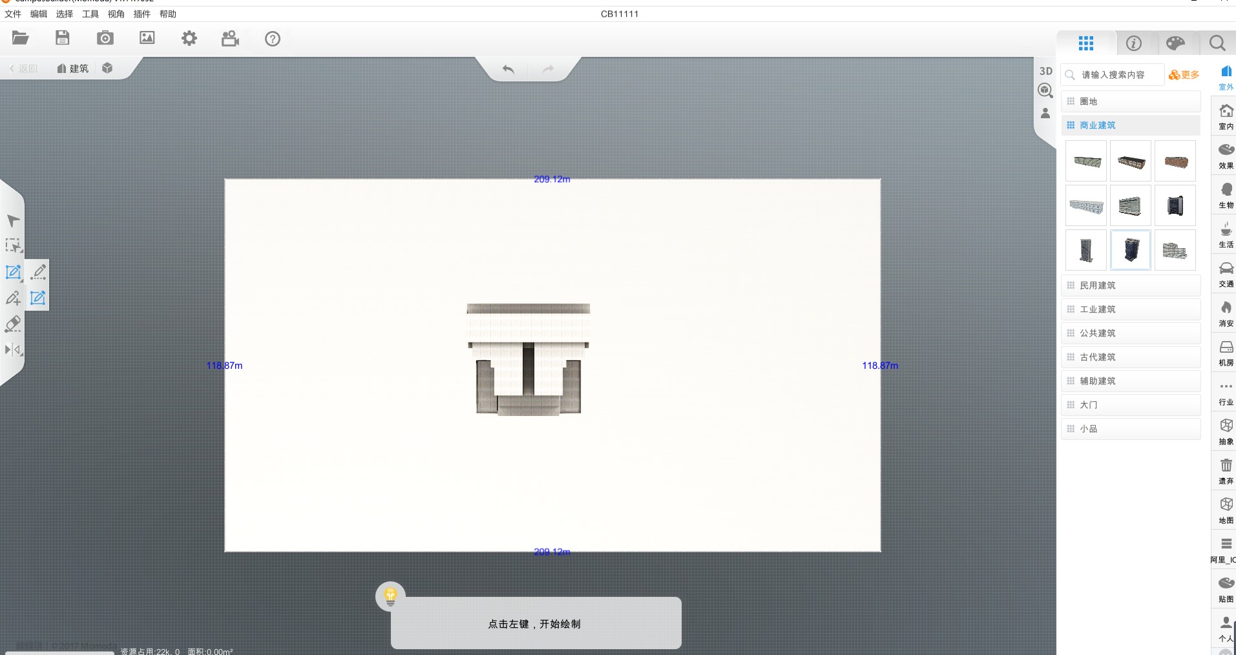The height and width of the screenshot is (655, 1236).
Task: Expand the 民用建筑 category
Action: pos(1131,286)
